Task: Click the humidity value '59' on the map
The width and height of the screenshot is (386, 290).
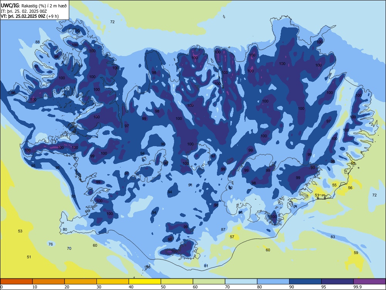Action: (356, 252)
